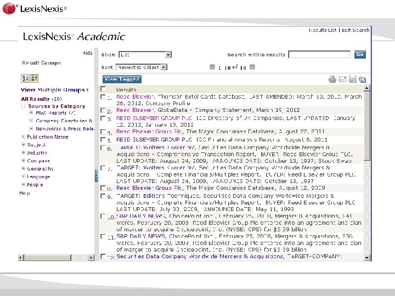Open the Sort Newest to Oldest dropdown
395x296 pixels.
coord(142,67)
